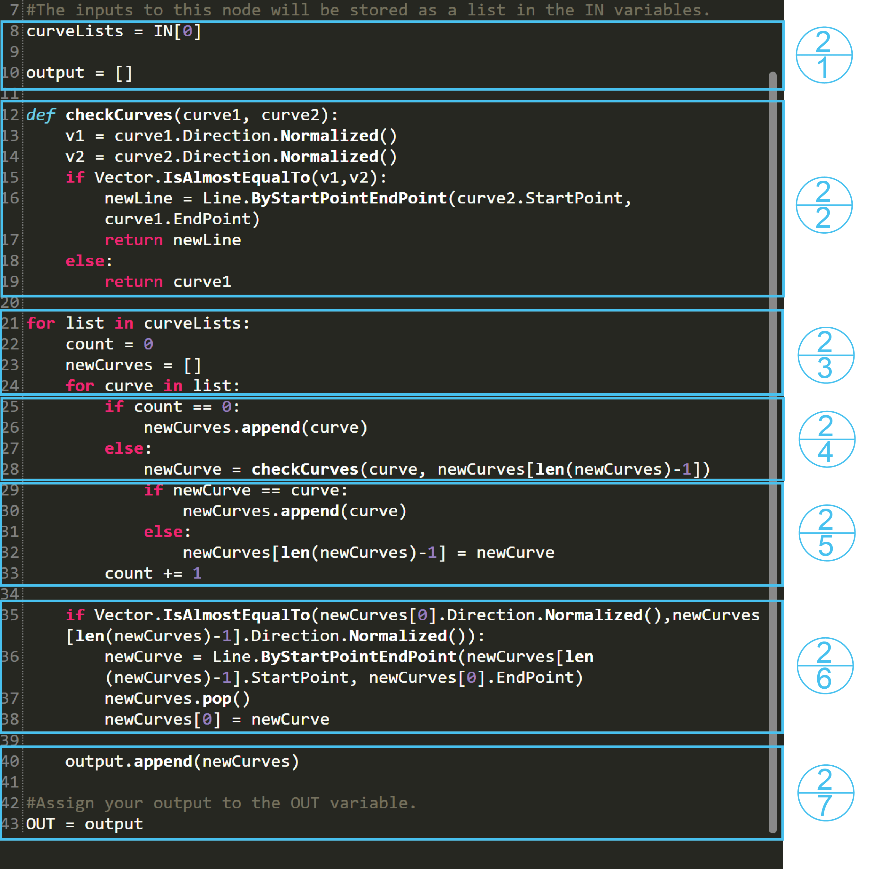
Task: Click the callout circle labeled 2 over 3
Action: point(825,355)
